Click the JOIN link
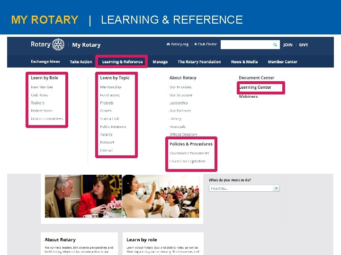 tap(288, 45)
